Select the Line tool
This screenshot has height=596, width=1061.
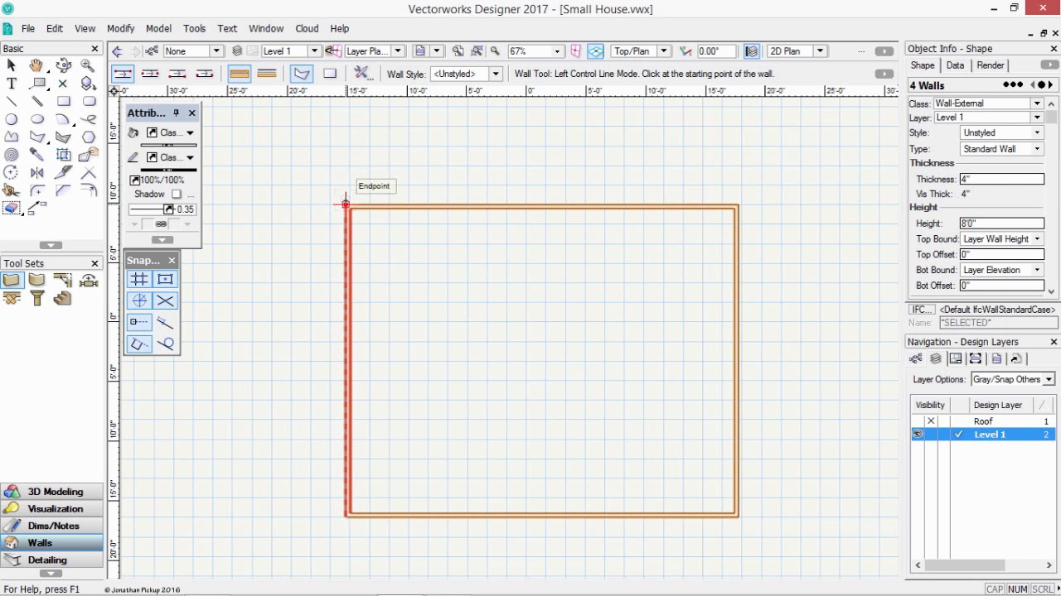12,101
